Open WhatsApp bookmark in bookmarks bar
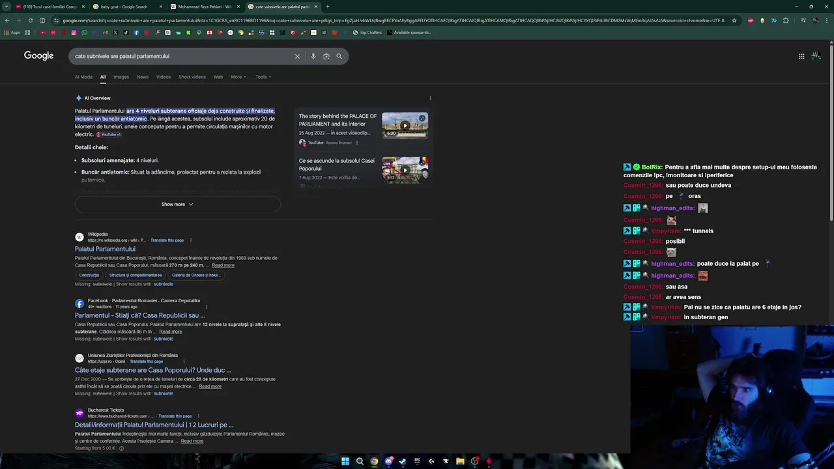Image resolution: width=834 pixels, height=469 pixels. (84, 33)
